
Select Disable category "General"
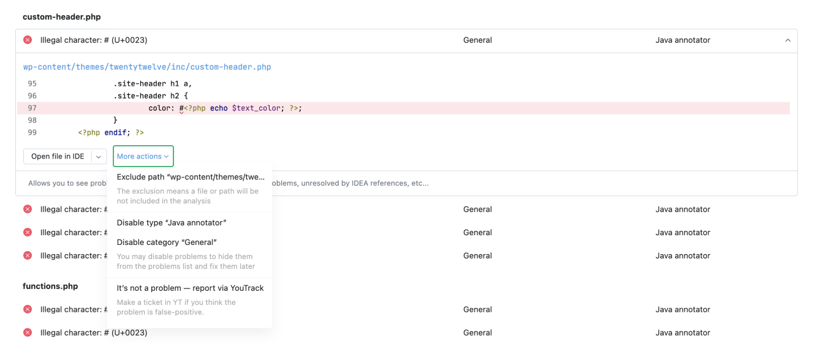(x=167, y=242)
